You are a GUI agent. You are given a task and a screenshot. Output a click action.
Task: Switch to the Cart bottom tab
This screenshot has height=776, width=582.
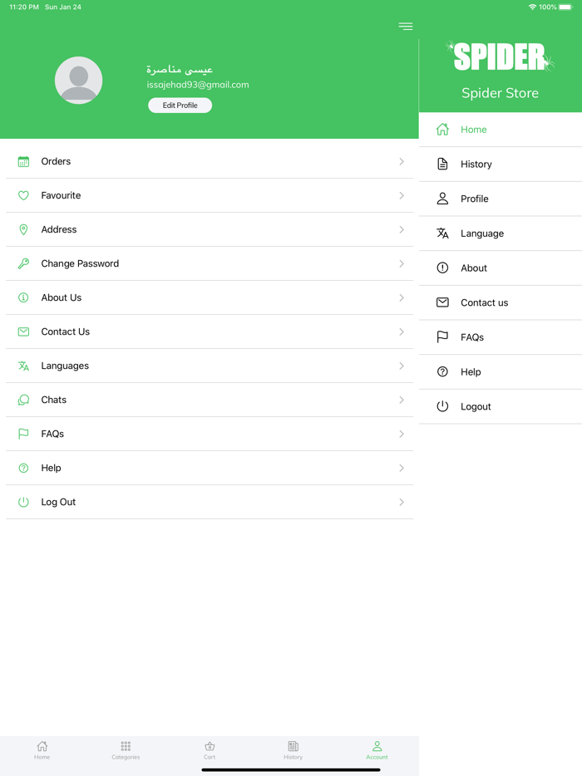pyautogui.click(x=210, y=750)
